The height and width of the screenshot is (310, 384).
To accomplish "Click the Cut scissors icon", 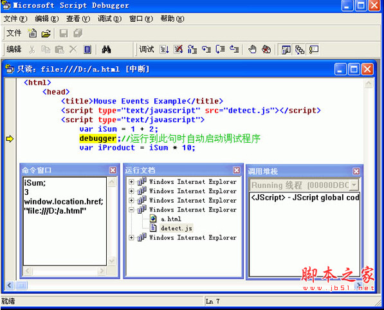I will [x=32, y=50].
